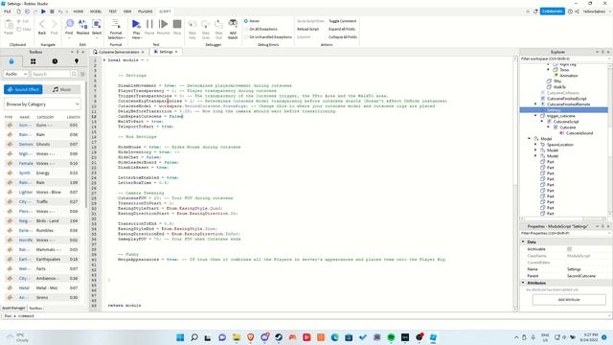Open the Creations lightbulb tab in the Toolbox
This screenshot has width=613, height=345.
(x=77, y=61)
